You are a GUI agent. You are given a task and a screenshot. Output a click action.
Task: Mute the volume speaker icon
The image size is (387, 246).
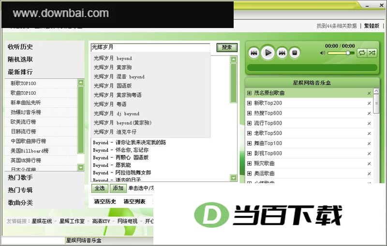point(322,53)
